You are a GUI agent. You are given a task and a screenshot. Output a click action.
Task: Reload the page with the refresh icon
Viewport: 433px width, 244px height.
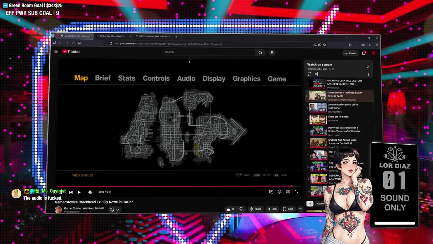(73, 43)
